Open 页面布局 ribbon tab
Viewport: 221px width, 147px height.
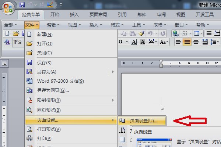pos(98,14)
